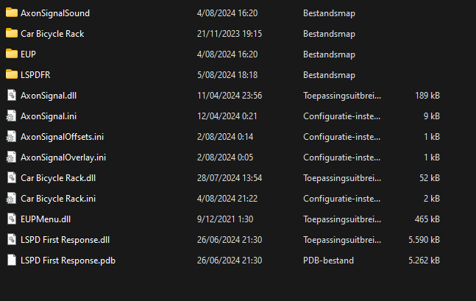Click the EUP folder icon
The width and height of the screenshot is (476, 301).
tap(11, 54)
